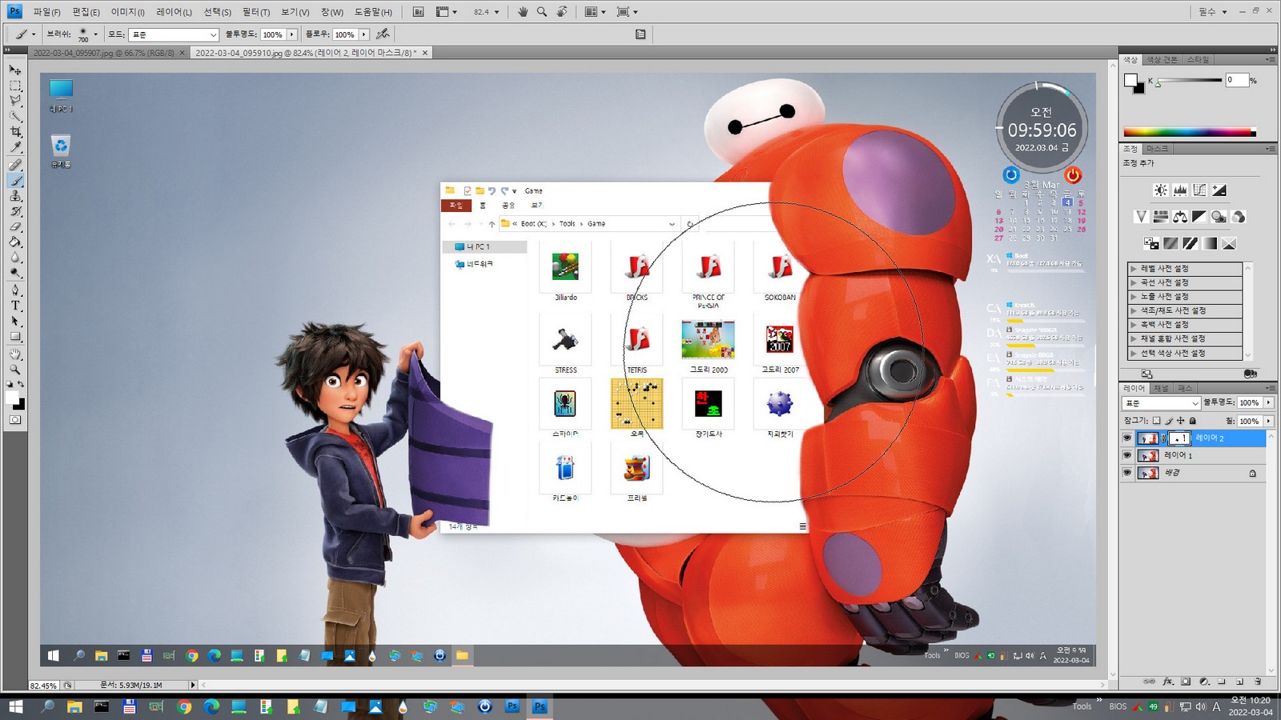Toggle lock position
1281x720 pixels.
coord(1180,421)
